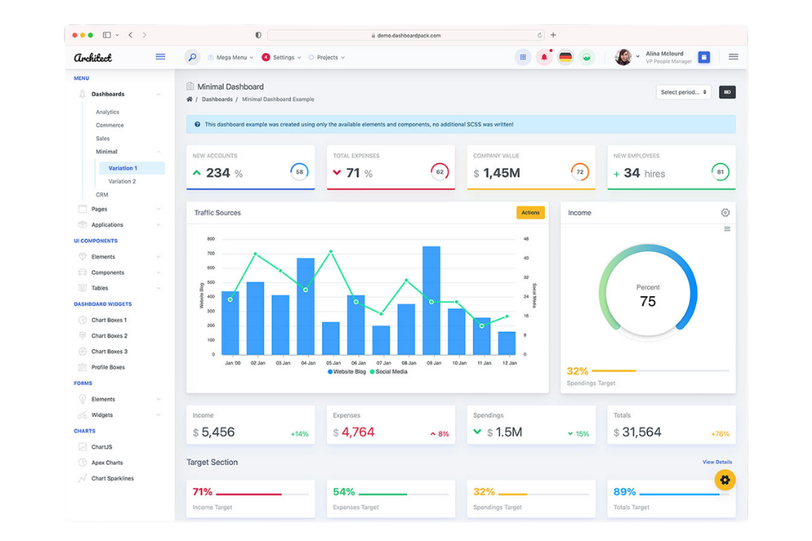Open the grid apps icon in header

pyautogui.click(x=523, y=57)
